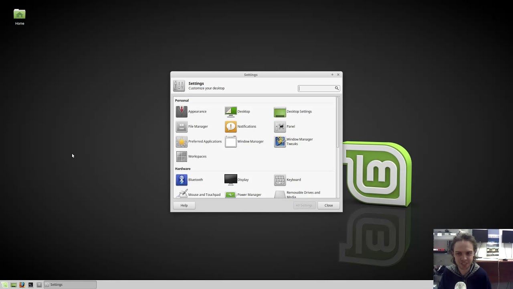The width and height of the screenshot is (513, 289).
Task: Open Preferred Applications
Action: coord(199,141)
